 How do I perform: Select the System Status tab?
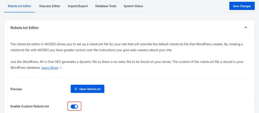pyautogui.click(x=133, y=6)
